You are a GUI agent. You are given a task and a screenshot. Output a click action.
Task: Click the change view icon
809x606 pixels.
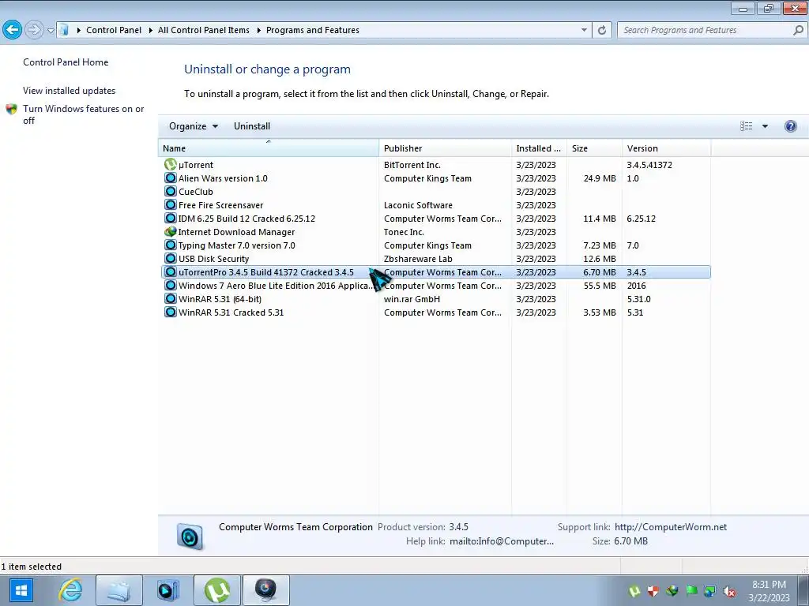point(746,126)
